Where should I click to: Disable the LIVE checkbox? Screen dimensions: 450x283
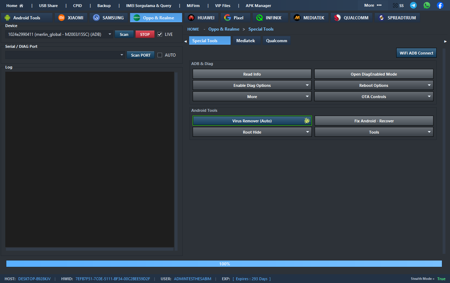click(x=160, y=34)
